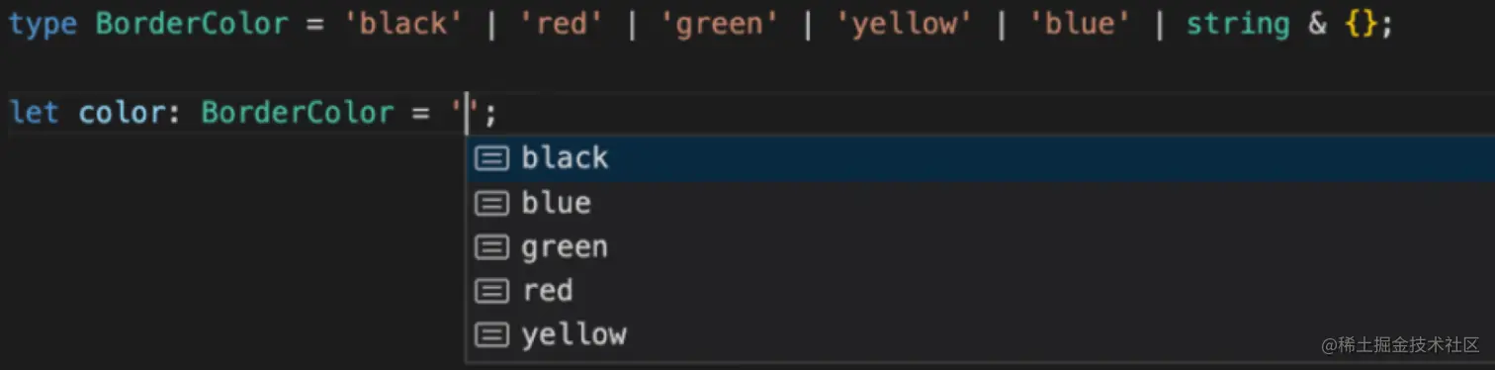This screenshot has height=370, width=1495.
Task: Click the 'type' keyword on line one
Action: pyautogui.click(x=44, y=25)
